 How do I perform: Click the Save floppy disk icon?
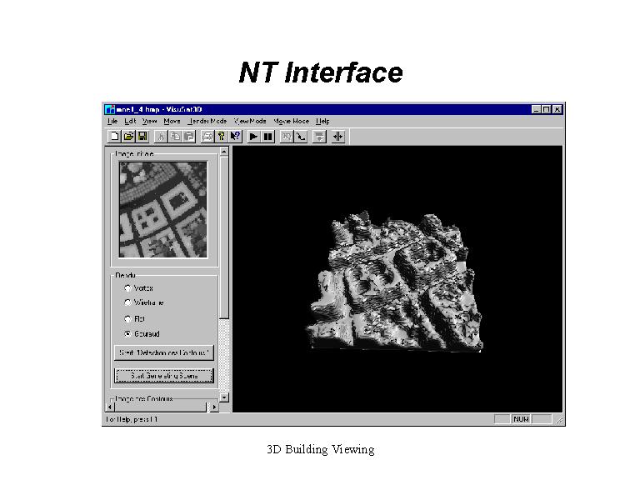pyautogui.click(x=142, y=136)
